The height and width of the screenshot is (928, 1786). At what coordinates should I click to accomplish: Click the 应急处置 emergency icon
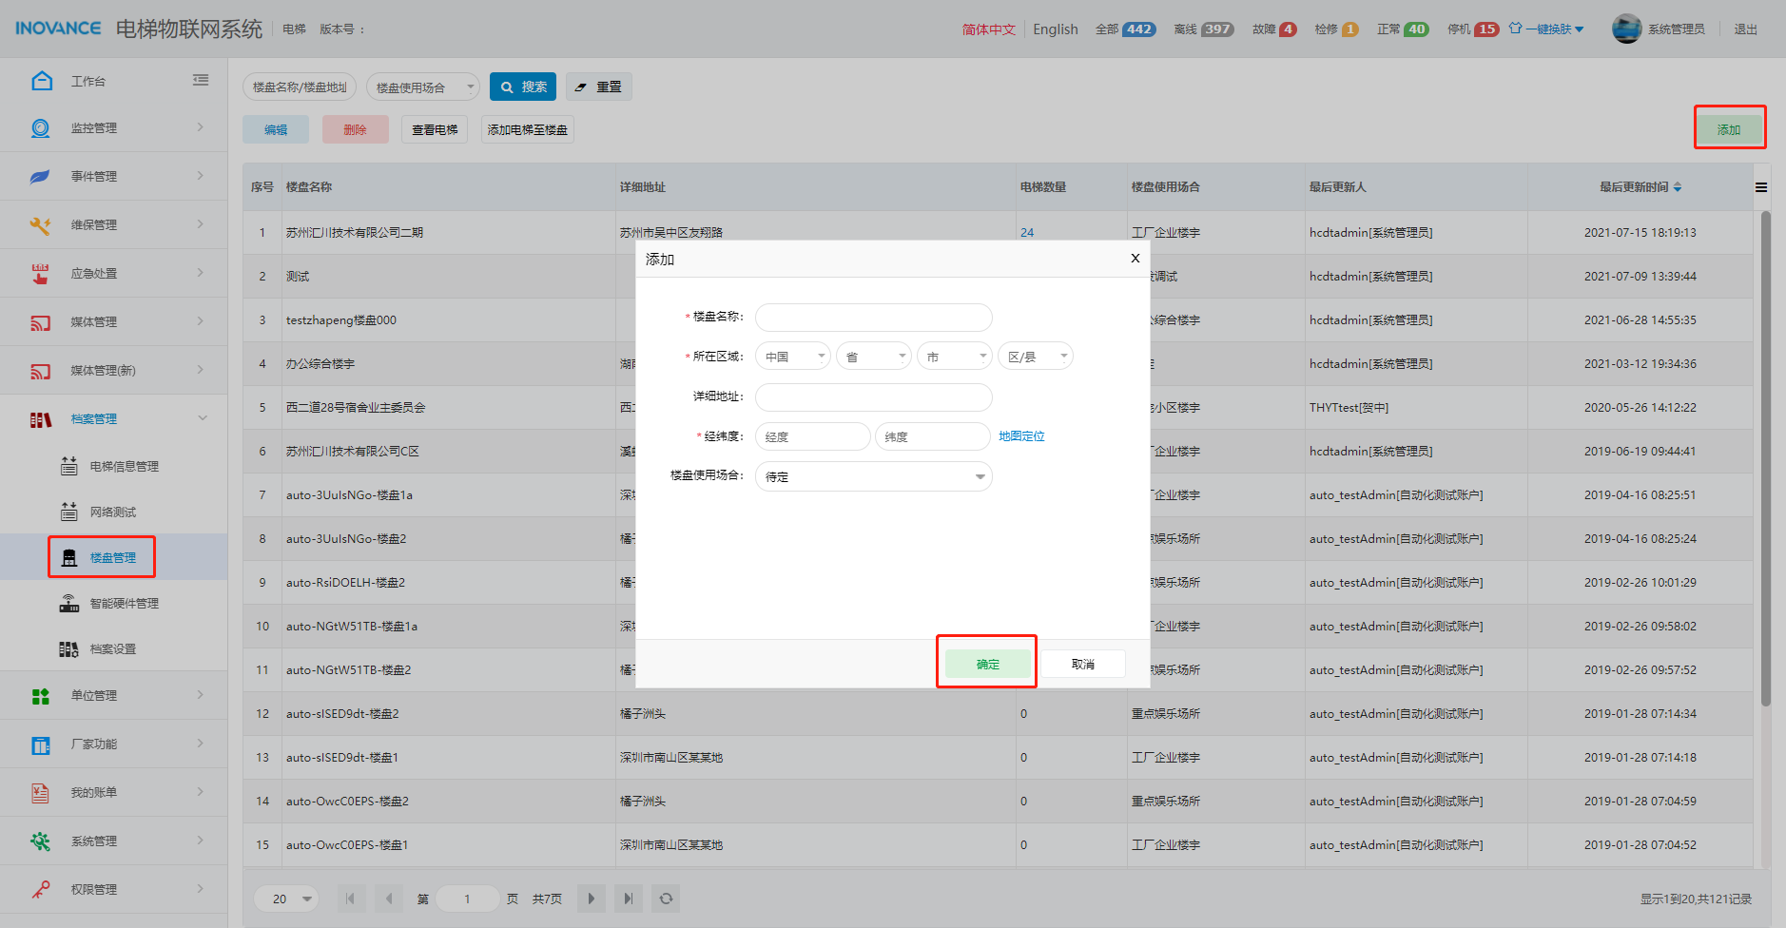tap(40, 273)
